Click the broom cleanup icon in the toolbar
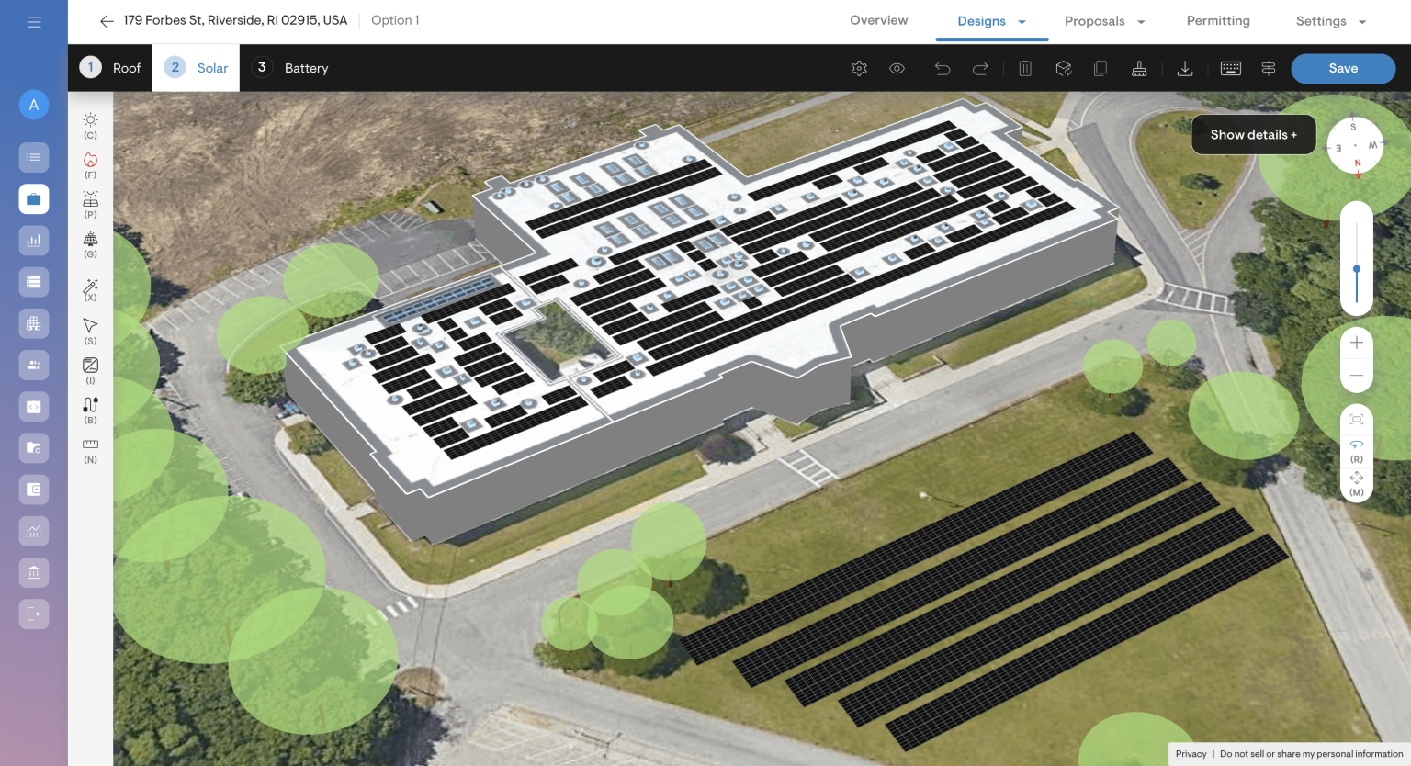1411x766 pixels. pyautogui.click(x=1139, y=68)
